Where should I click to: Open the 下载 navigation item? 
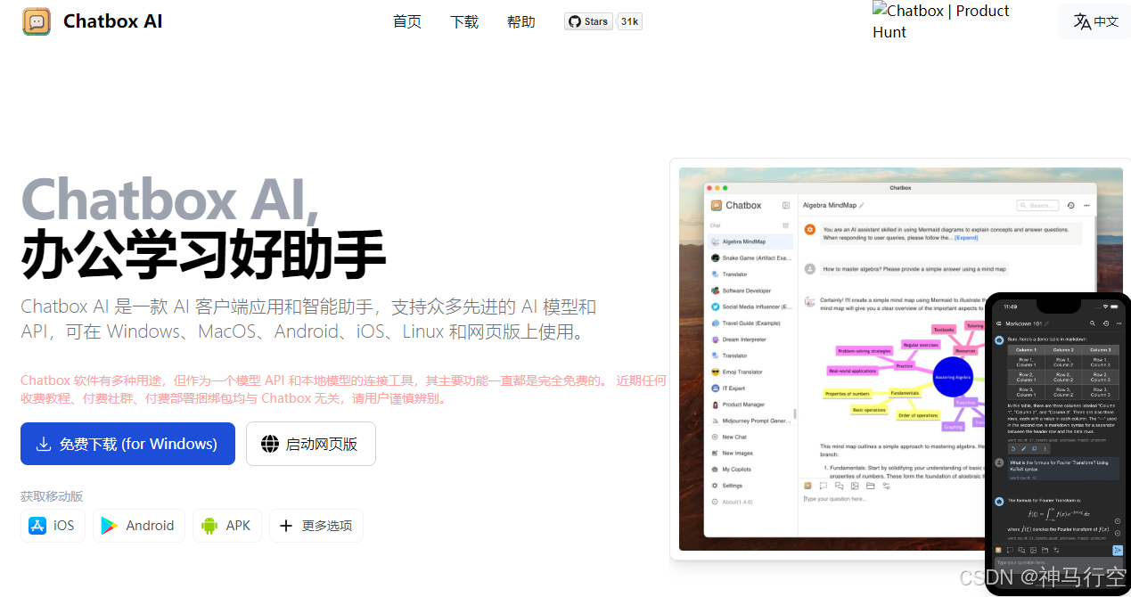pos(464,21)
